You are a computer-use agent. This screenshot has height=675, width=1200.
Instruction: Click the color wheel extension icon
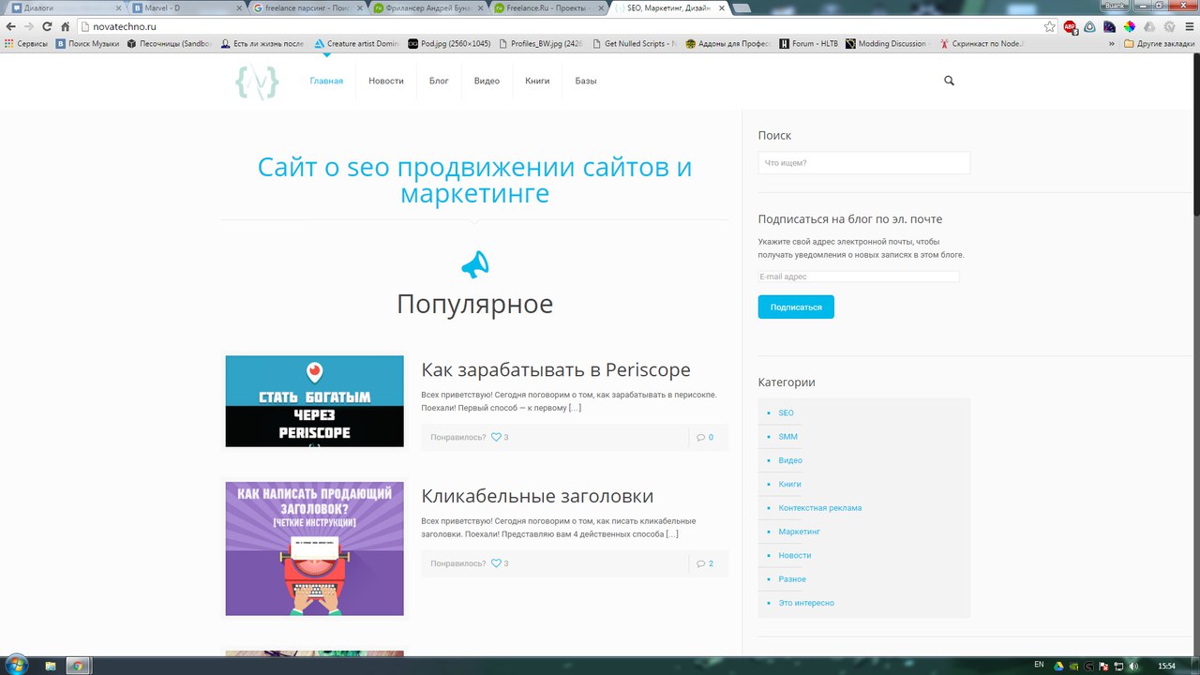click(1130, 26)
